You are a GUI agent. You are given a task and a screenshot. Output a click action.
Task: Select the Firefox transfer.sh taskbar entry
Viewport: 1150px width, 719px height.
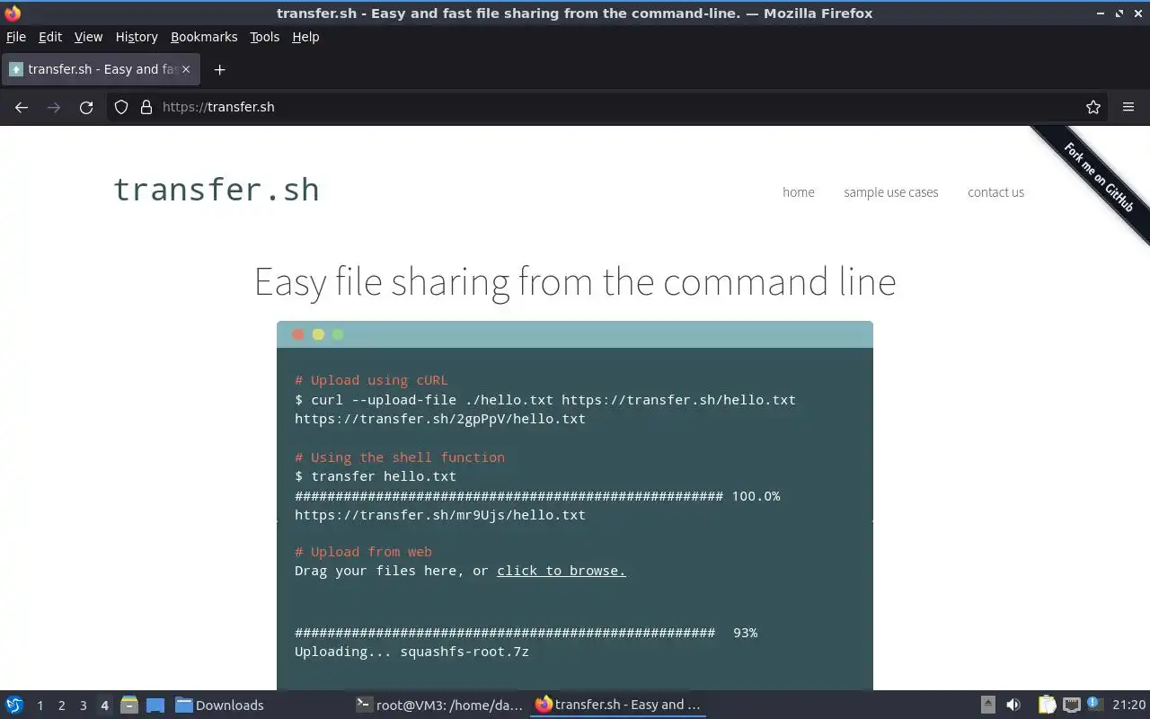tap(618, 705)
